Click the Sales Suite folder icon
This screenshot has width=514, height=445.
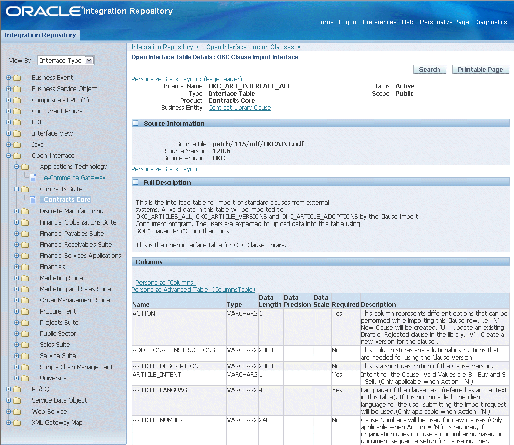(25, 345)
